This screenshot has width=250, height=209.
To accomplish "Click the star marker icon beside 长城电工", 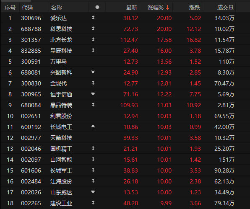I will point(93,126).
